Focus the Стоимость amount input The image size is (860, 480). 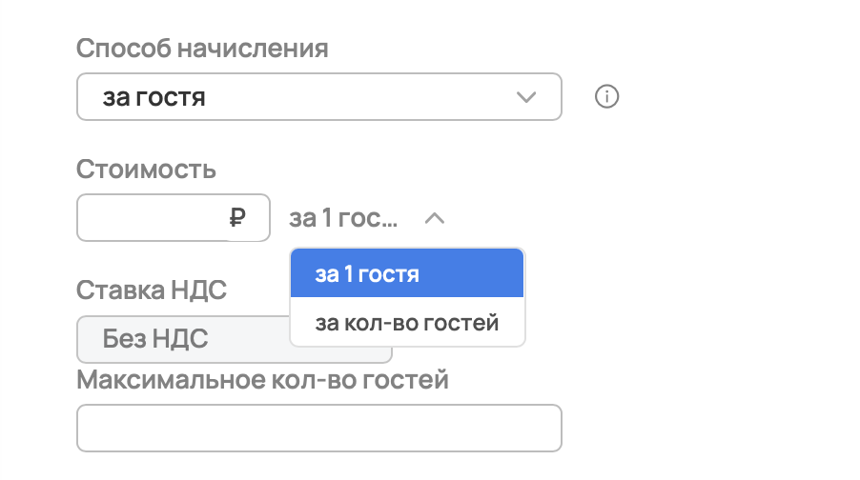[x=153, y=218]
